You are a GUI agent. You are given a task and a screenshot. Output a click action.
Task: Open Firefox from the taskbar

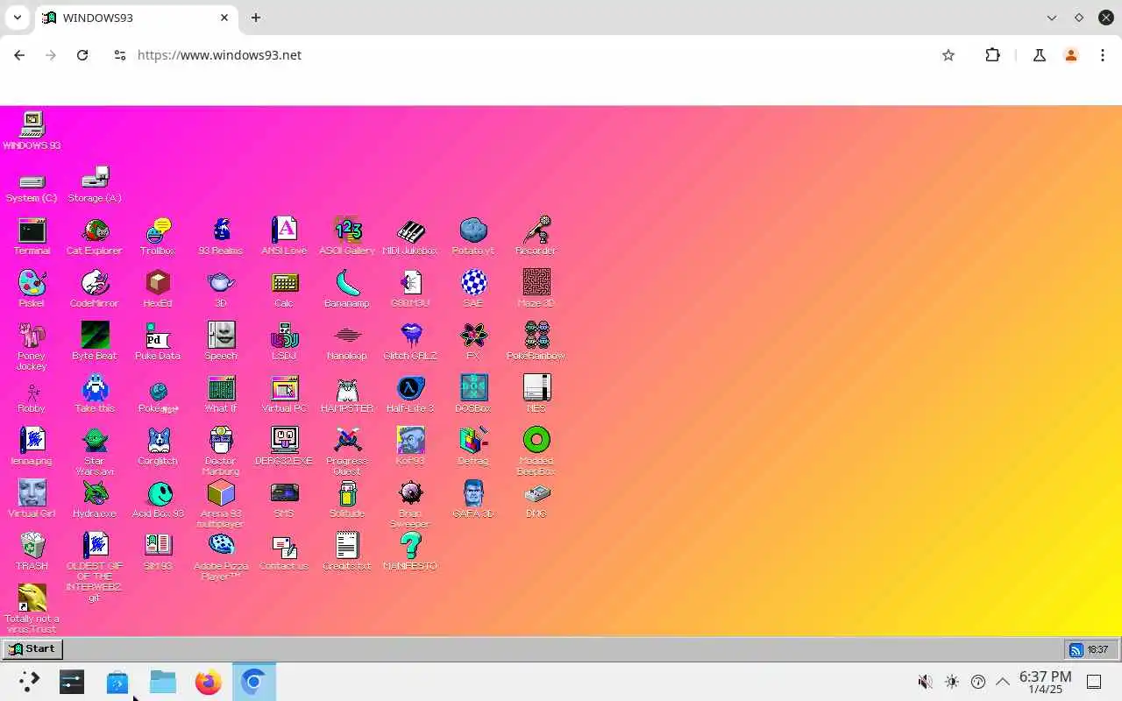click(209, 682)
